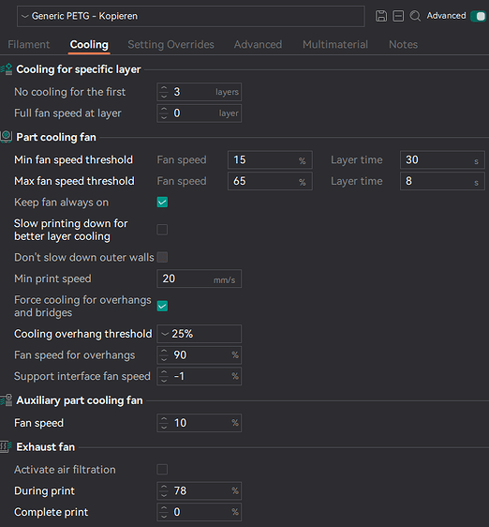Edit Min fan speed threshold layer time field
This screenshot has height=527, width=489.
coord(442,159)
